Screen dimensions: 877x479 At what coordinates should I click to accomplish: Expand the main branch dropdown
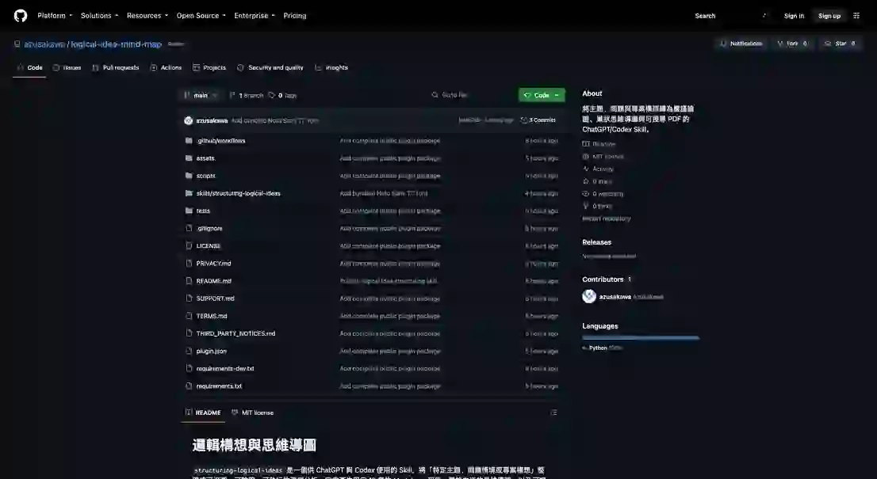201,96
